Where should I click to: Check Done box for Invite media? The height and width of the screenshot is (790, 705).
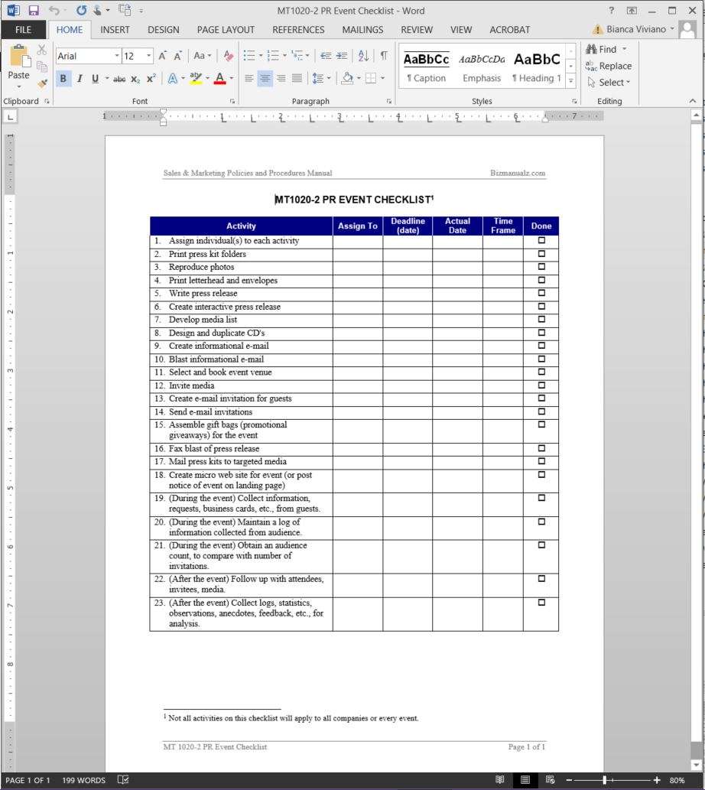(x=541, y=385)
